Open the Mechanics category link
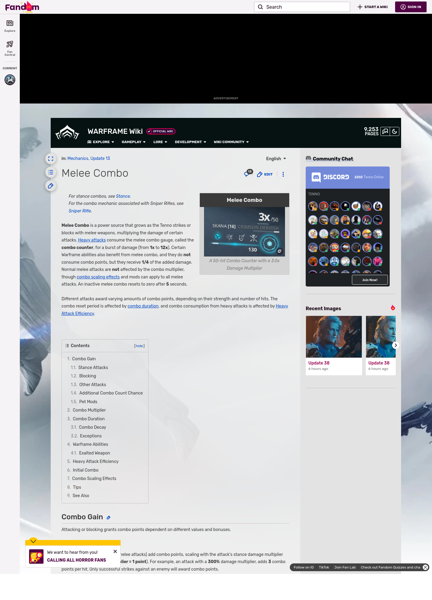The image size is (432, 600). click(78, 158)
